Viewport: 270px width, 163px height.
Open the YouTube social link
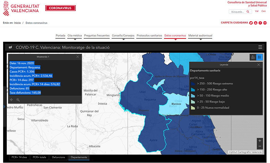point(256,23)
